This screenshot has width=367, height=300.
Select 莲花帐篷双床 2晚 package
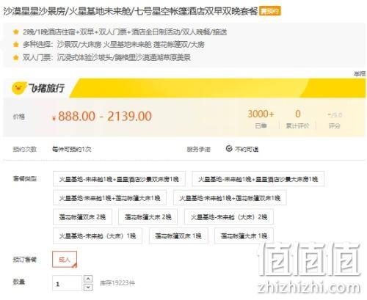(82, 216)
